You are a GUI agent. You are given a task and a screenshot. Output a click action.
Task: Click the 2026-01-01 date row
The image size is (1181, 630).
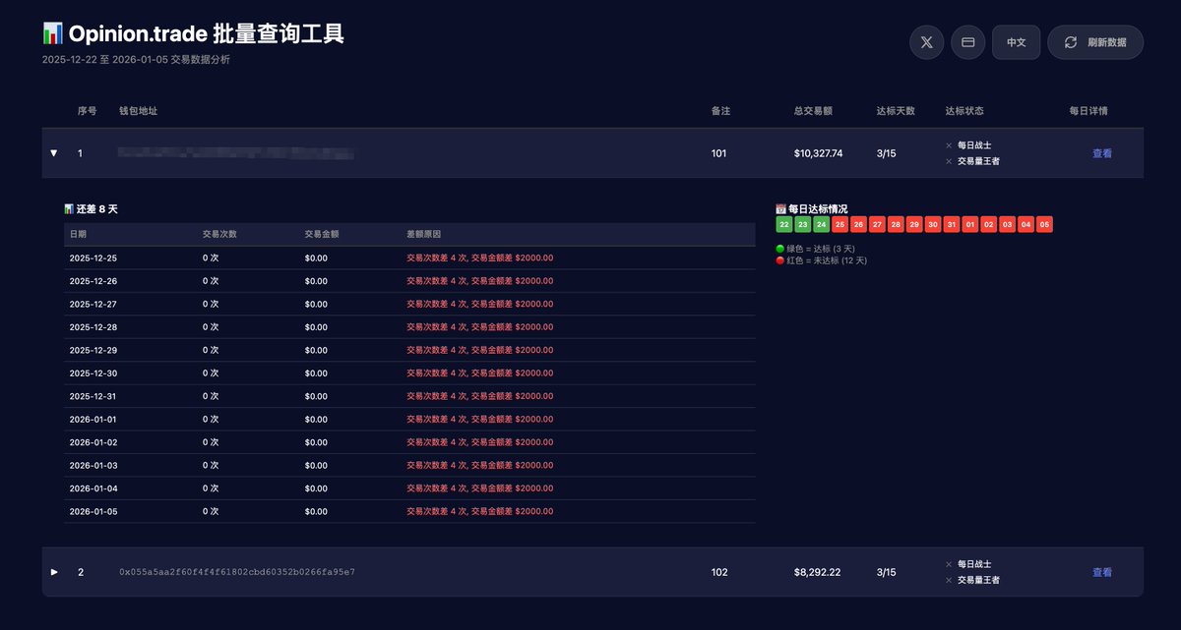tap(409, 420)
